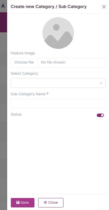Viewport: 109px width, 210px height.
Task: Click the letter A in the dimmed header
Action: 3,6
